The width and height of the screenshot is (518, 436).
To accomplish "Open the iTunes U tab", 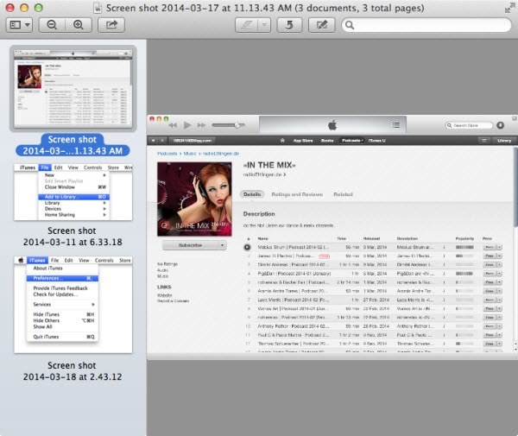I will tap(377, 141).
